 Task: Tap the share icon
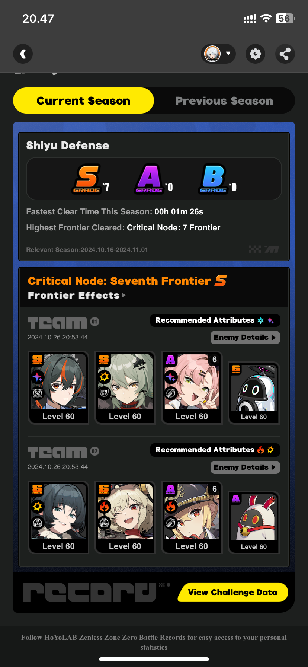tap(285, 54)
